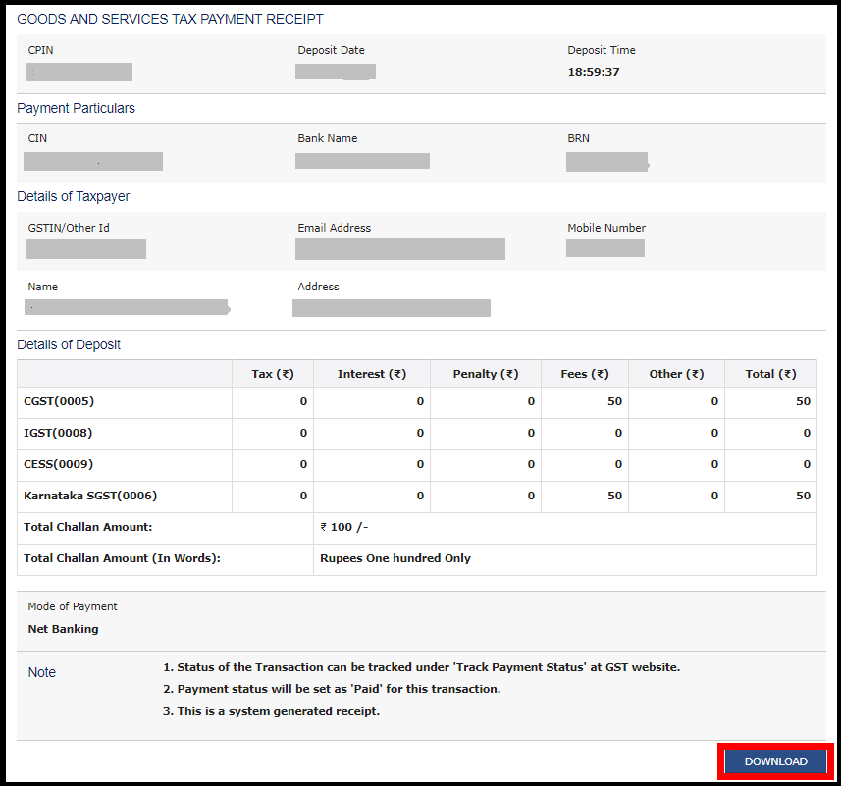Select the IGST(0008) row label
Image resolution: width=841 pixels, height=786 pixels.
(x=58, y=433)
